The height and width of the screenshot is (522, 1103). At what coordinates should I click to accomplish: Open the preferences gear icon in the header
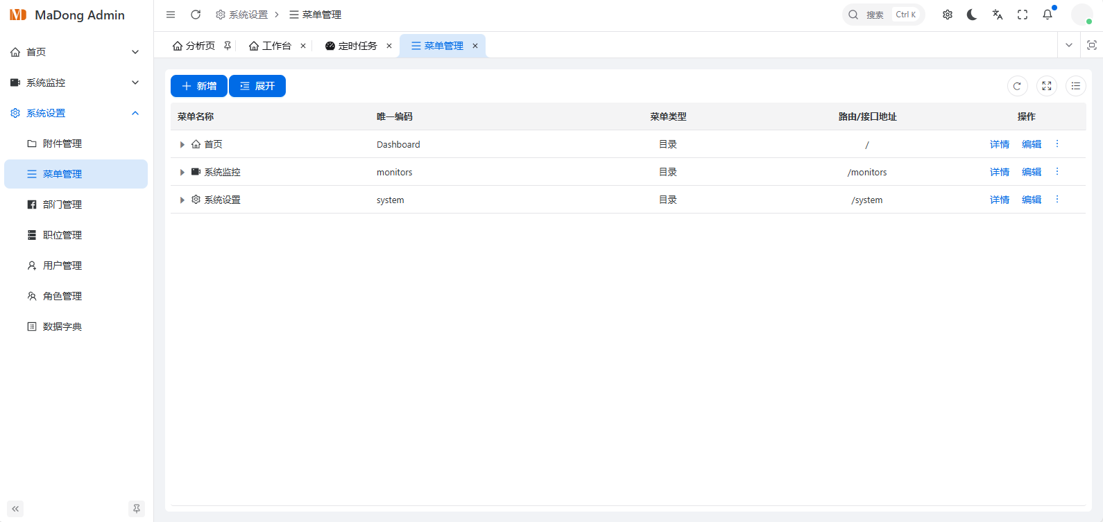[948, 15]
